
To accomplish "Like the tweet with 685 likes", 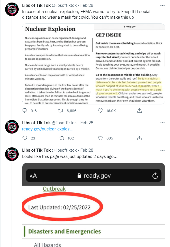I will pyautogui.click(x=100, y=138).
